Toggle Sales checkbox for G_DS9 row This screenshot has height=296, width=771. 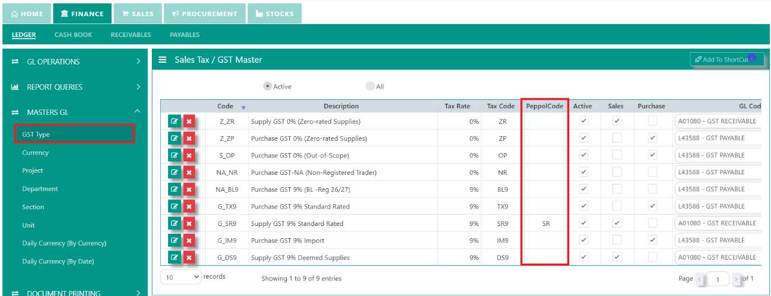(x=617, y=257)
